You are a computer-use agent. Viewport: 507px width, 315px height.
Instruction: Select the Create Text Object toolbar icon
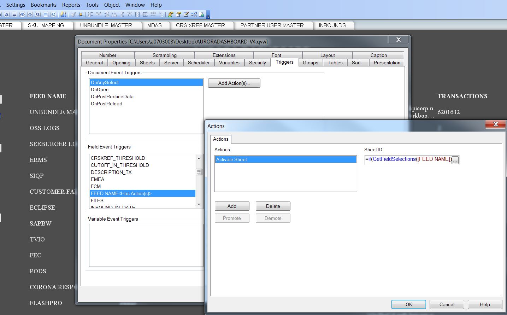coord(7,14)
